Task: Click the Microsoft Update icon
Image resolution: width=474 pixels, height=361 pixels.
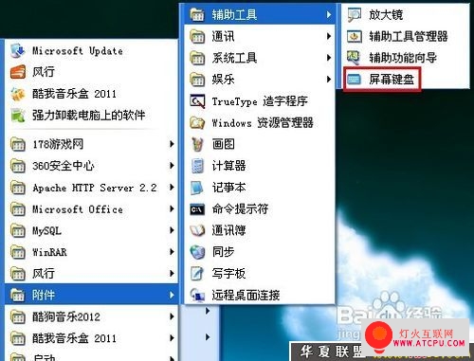Action: [18, 50]
